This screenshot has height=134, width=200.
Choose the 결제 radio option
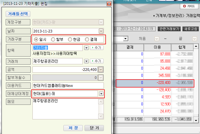click(87, 40)
